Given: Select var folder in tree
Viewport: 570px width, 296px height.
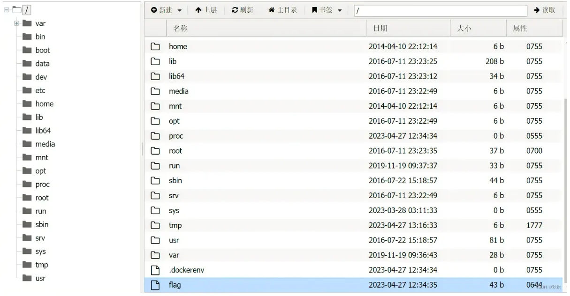Looking at the screenshot, I should click(x=40, y=23).
